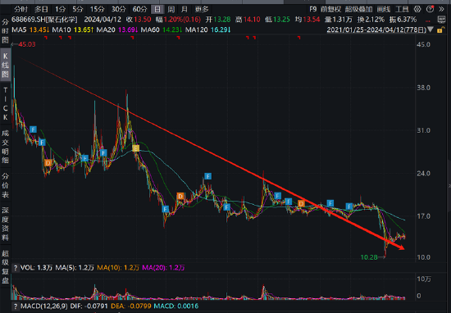Expand more toolbar options via double-chevron icon

[x=442, y=10]
